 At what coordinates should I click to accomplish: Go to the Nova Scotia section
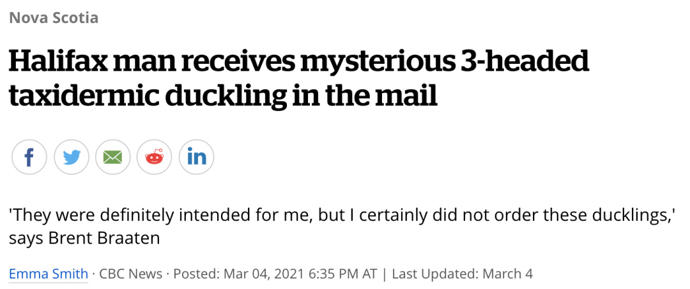click(x=54, y=18)
